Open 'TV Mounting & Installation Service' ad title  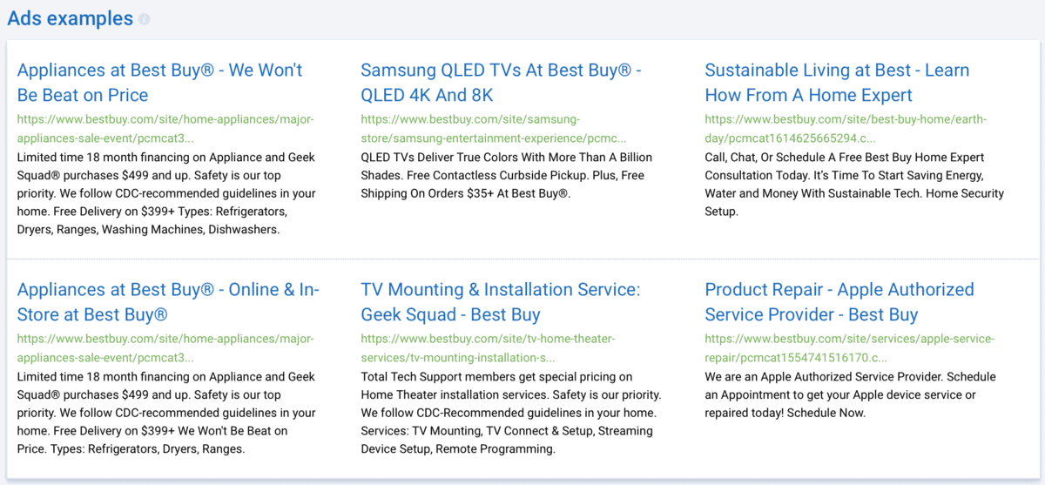[x=500, y=302]
